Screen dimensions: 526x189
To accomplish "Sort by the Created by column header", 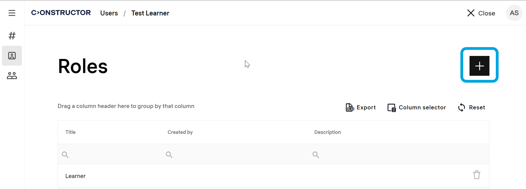I will [180, 132].
